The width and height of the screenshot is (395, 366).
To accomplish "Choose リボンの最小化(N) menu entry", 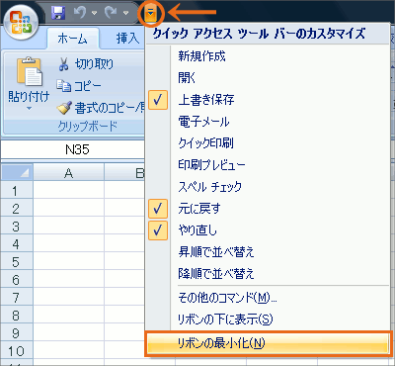I will 268,343.
